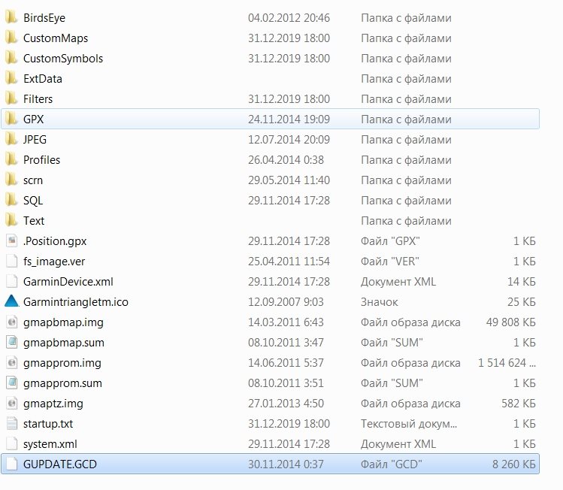Click the size value 49 808 КБ
Screen dimensions: 563x490
click(511, 322)
